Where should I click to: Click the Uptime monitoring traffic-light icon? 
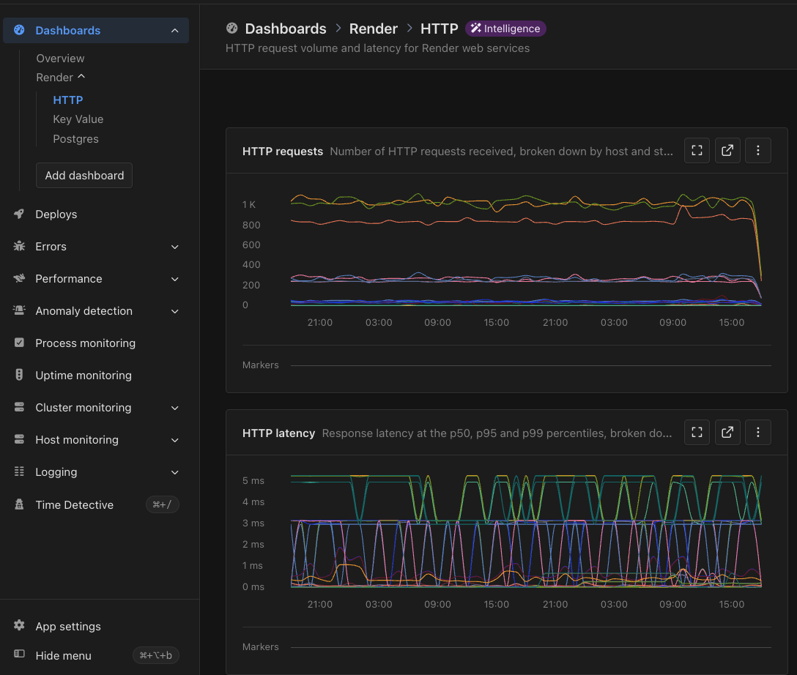[19, 375]
